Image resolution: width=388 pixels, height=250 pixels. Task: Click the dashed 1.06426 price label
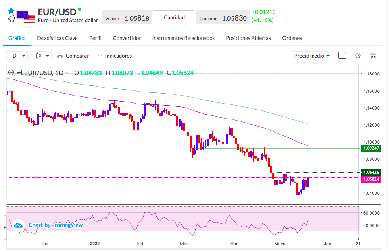click(371, 172)
